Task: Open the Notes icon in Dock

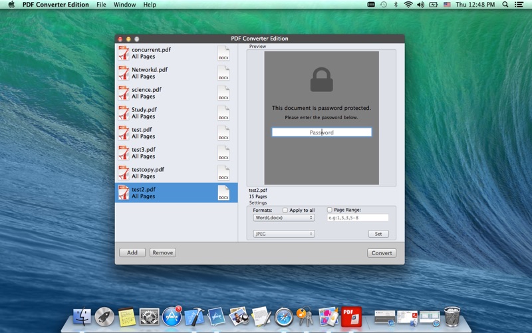Action: click(127, 317)
